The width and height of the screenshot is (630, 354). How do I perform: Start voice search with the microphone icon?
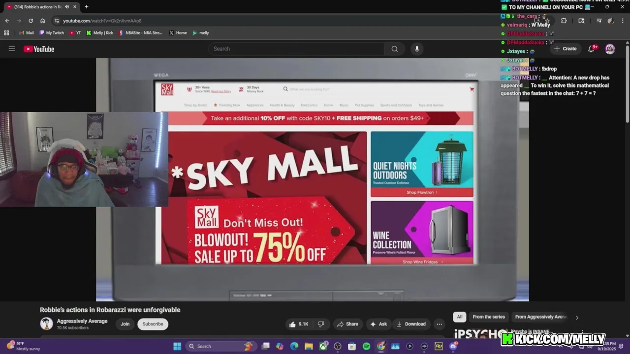(417, 49)
